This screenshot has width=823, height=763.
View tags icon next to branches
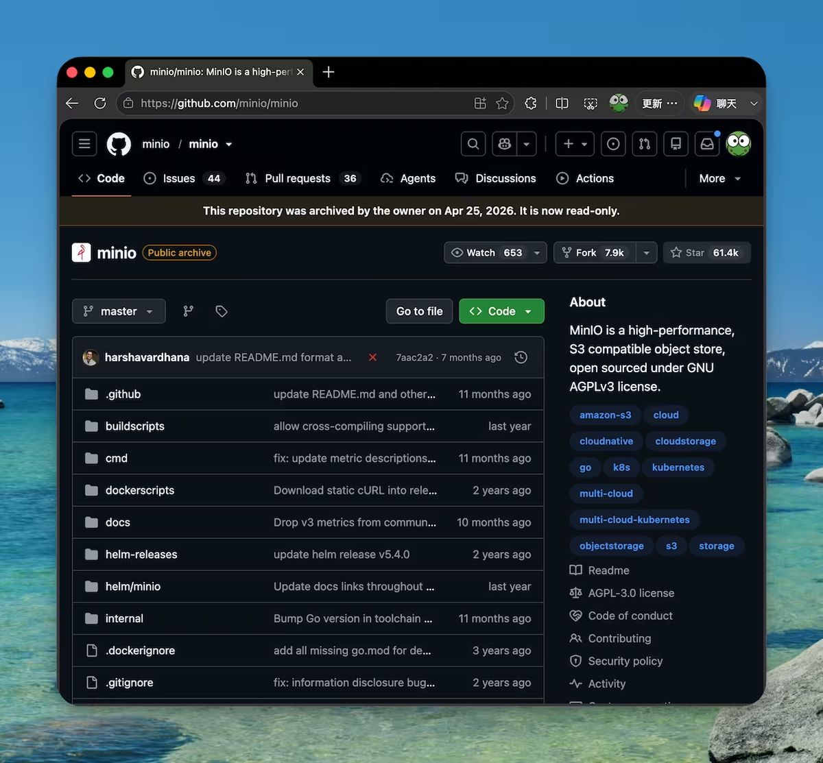tap(221, 311)
